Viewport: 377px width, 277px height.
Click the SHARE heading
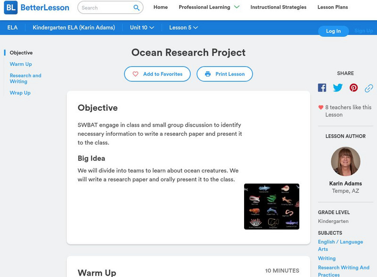coord(345,73)
